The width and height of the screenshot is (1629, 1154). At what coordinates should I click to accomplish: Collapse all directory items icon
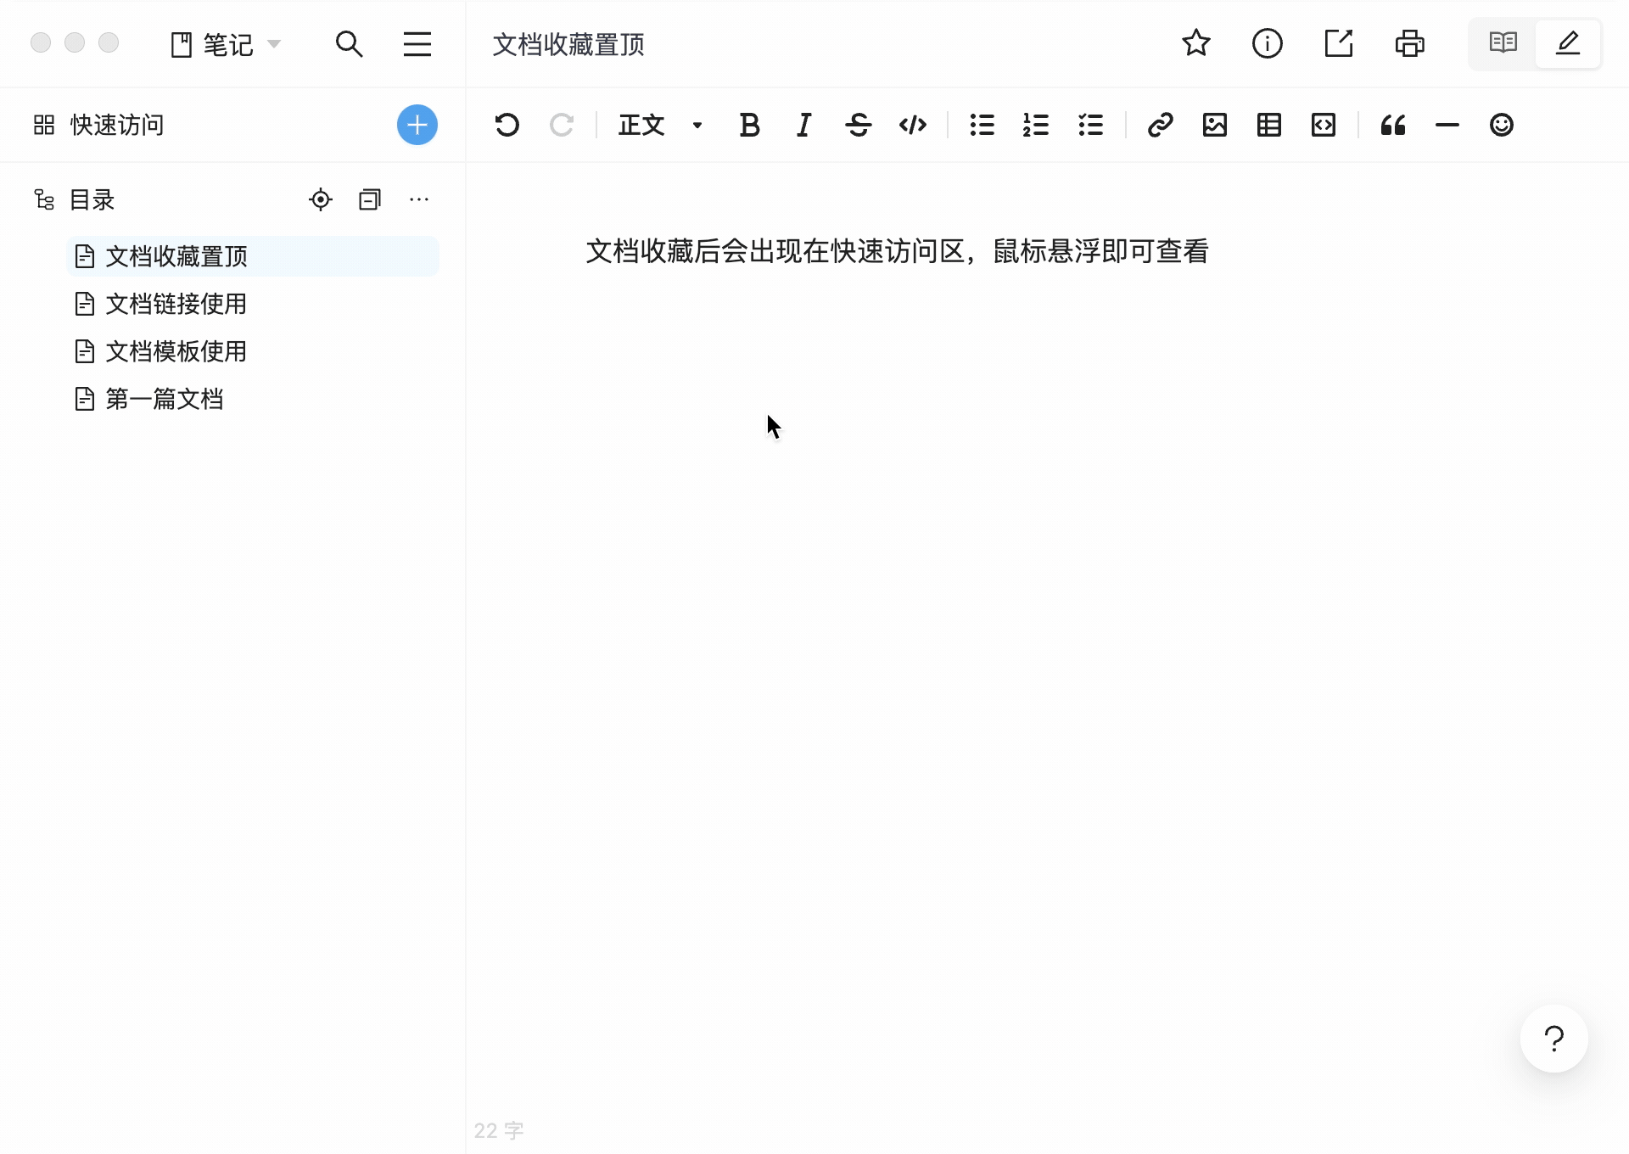[x=370, y=199]
